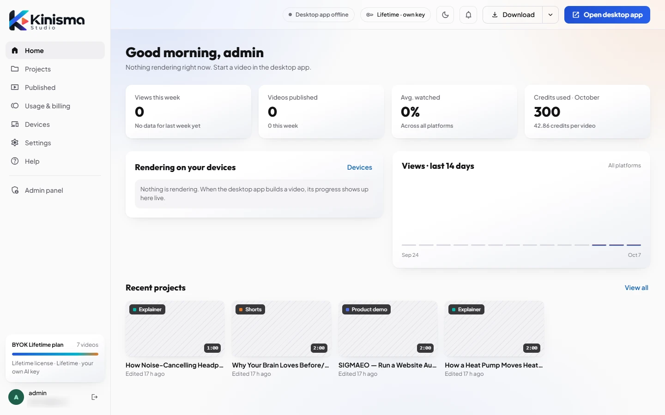Image resolution: width=665 pixels, height=415 pixels.
Task: Toggle dark mode with moon icon
Action: click(x=445, y=15)
